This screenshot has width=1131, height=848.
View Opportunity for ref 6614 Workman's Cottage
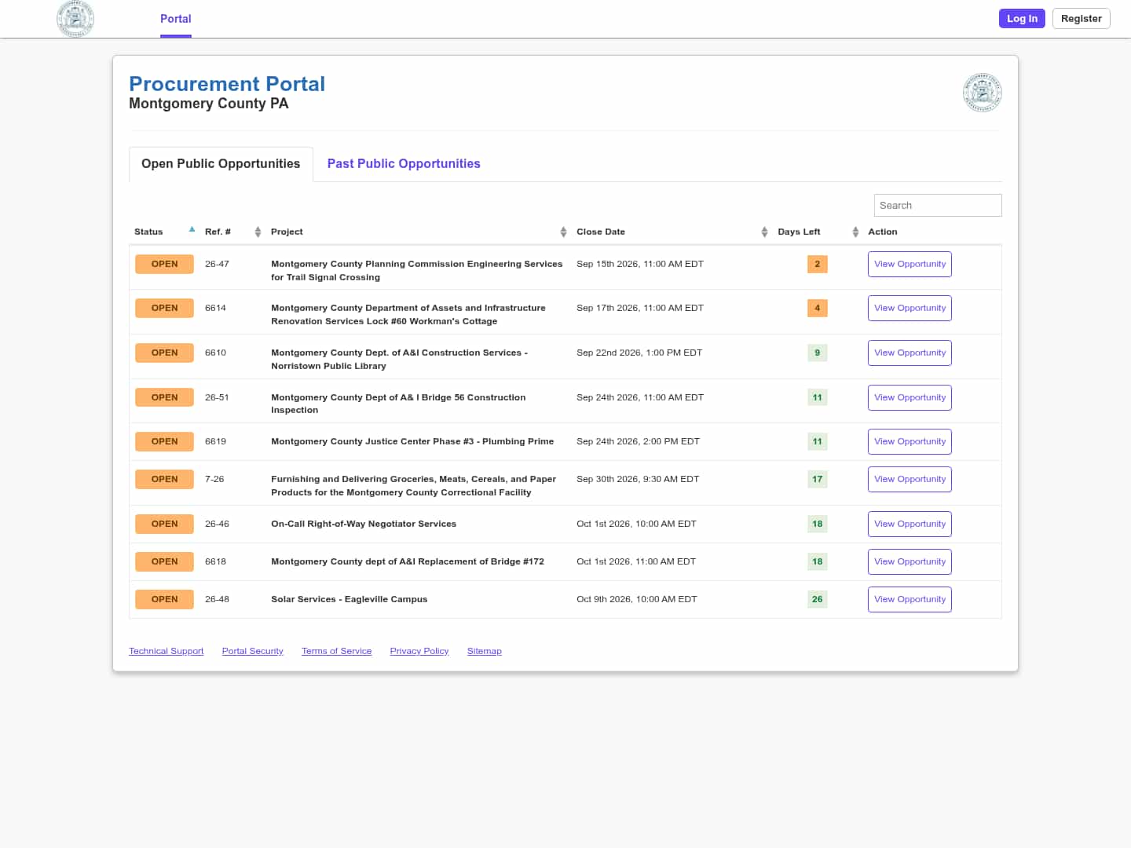coord(910,309)
